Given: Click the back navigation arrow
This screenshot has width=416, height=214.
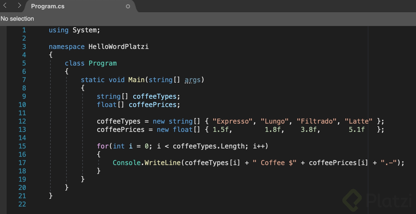Looking at the screenshot, I should pyautogui.click(x=4, y=5).
